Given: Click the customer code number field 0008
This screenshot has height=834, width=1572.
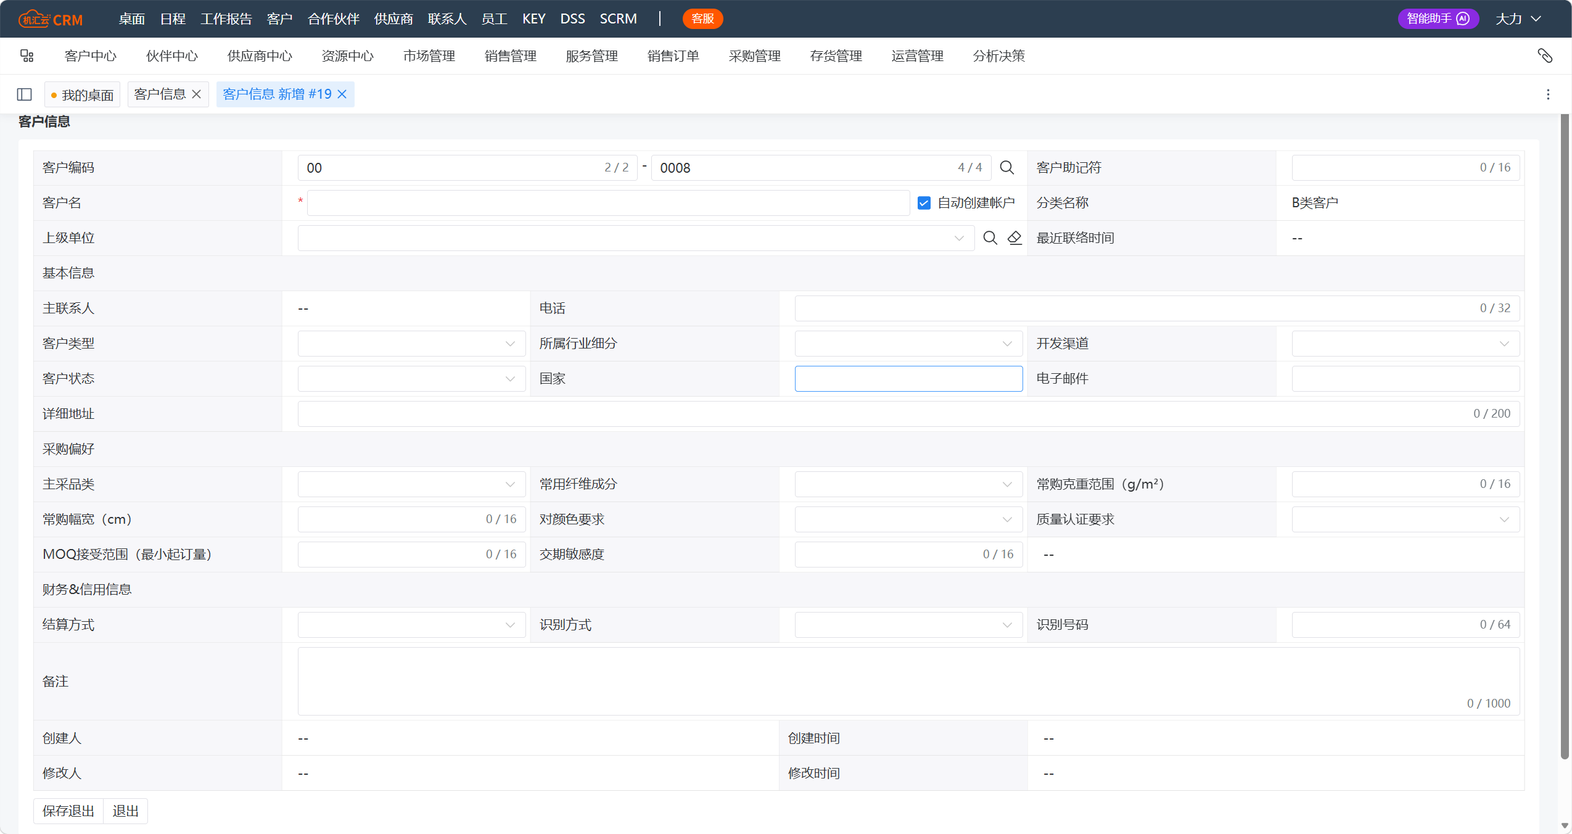Looking at the screenshot, I should pos(821,168).
